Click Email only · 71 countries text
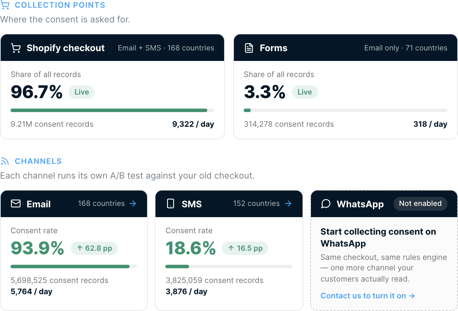The image size is (458, 311). click(406, 48)
